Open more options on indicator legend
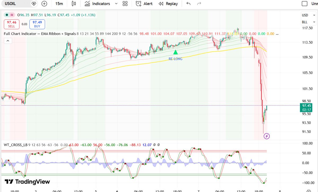Image resolution: width=318 pixels, height=192 pixels. pyautogui.click(x=277, y=34)
